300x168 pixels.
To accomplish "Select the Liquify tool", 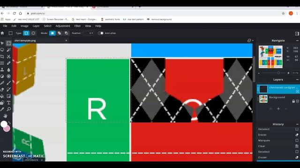I will pos(2,63).
